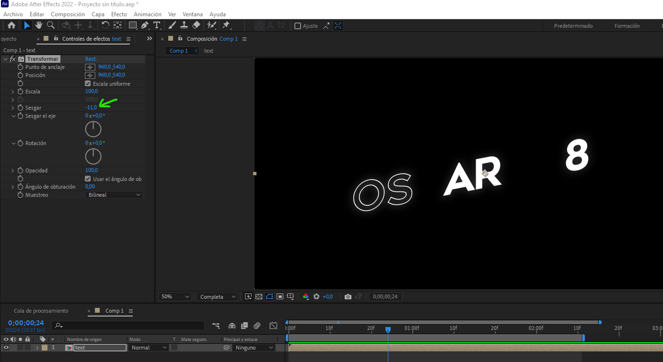Collapse the Transformar effect group
The image size is (663, 362).
tap(5, 59)
